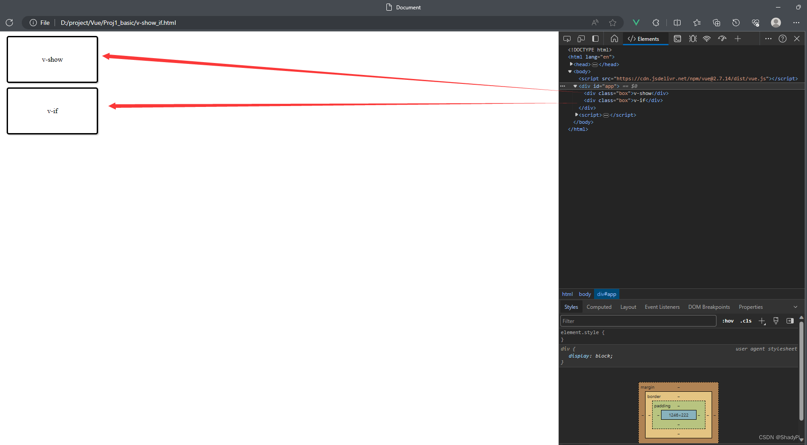Click the ellipsis badge inside the head tag
Image resolution: width=807 pixels, height=445 pixels.
[x=595, y=65]
